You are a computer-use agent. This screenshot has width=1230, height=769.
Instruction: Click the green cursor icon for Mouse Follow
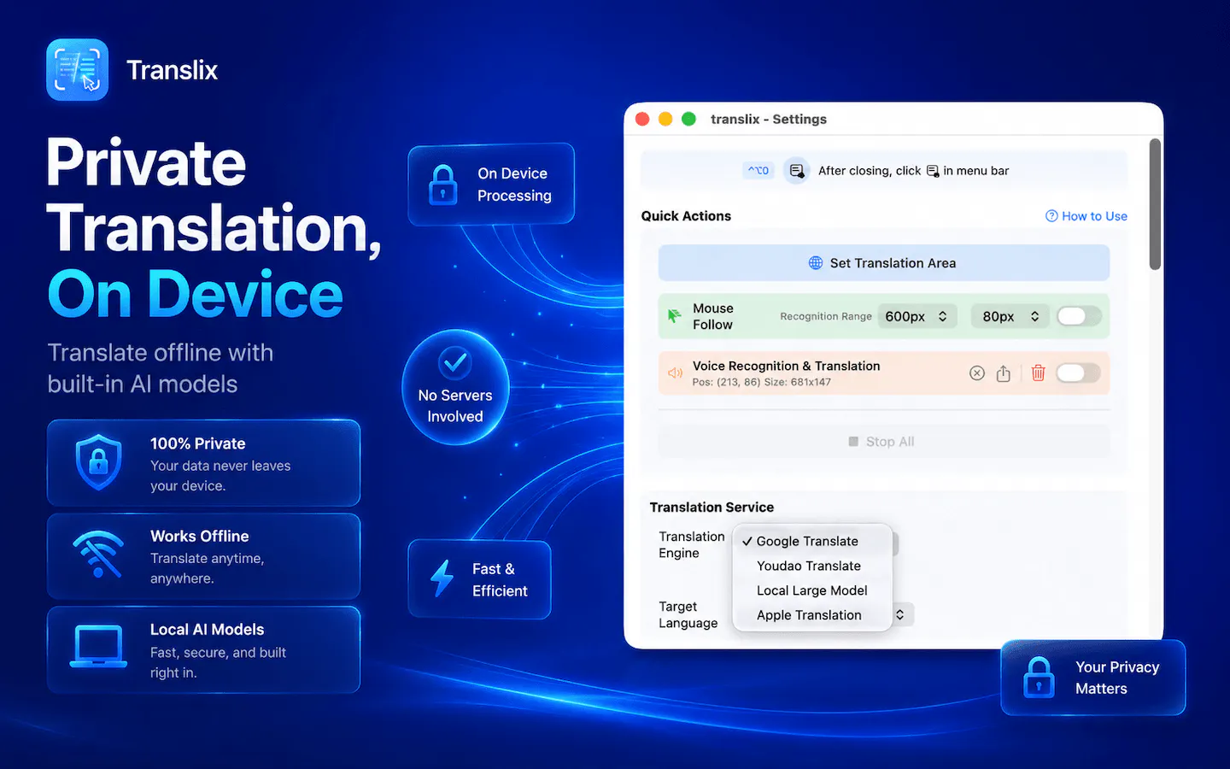pos(674,316)
